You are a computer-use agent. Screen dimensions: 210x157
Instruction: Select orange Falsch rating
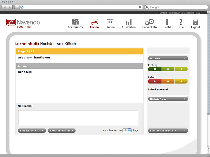(x=168, y=81)
